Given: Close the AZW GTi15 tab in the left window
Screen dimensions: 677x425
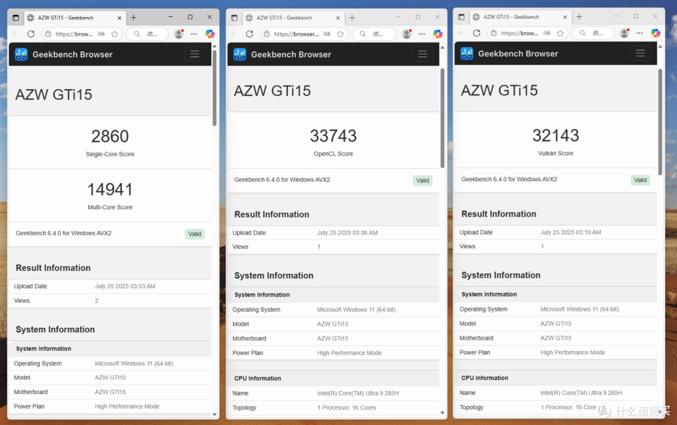Looking at the screenshot, I should pos(120,18).
